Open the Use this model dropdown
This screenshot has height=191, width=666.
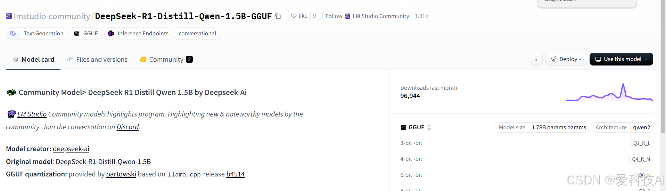[x=621, y=59]
